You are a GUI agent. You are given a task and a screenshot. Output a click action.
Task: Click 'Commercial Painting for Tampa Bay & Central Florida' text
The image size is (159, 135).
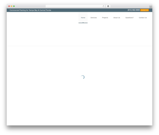30,10
